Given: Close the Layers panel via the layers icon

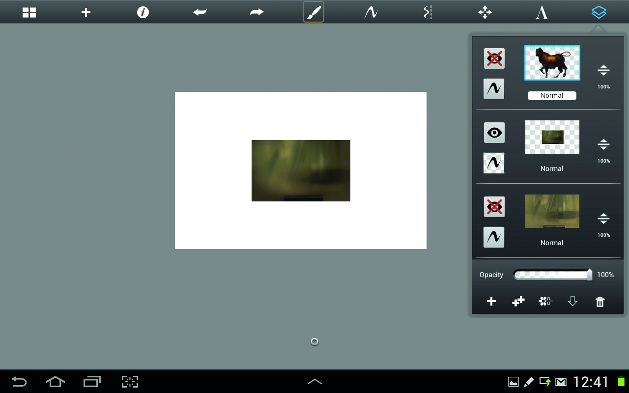Looking at the screenshot, I should 599,13.
